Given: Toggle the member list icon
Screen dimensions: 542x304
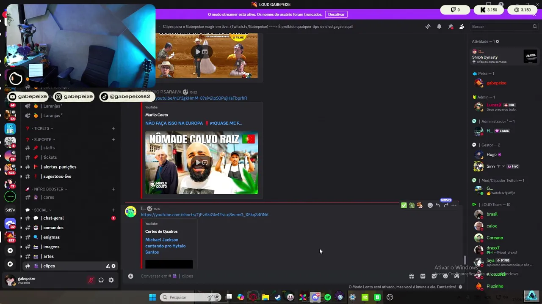Looking at the screenshot, I should pyautogui.click(x=462, y=27).
